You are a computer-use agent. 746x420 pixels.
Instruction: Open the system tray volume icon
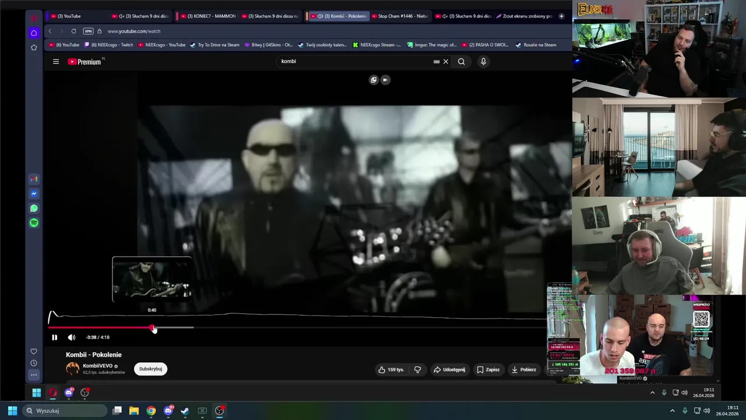(x=706, y=411)
